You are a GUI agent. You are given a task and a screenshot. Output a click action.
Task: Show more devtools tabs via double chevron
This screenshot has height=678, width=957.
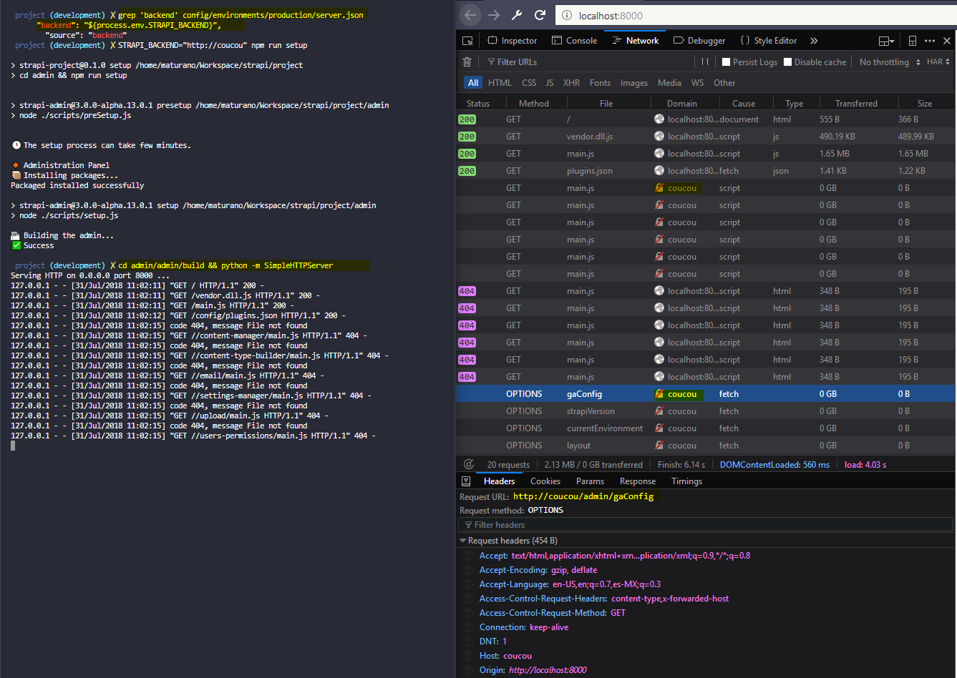click(x=814, y=41)
